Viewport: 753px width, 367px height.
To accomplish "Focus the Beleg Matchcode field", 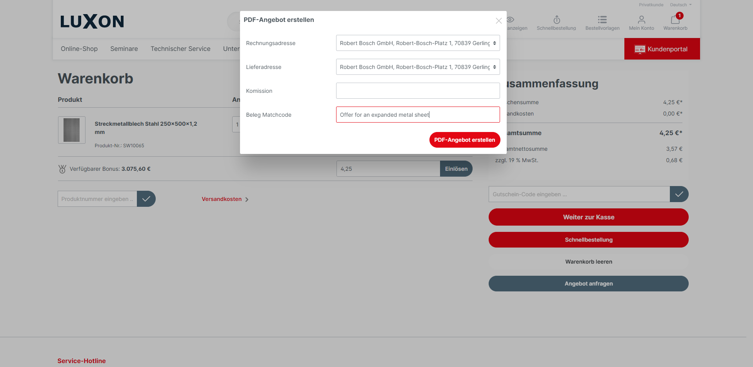I will 418,115.
